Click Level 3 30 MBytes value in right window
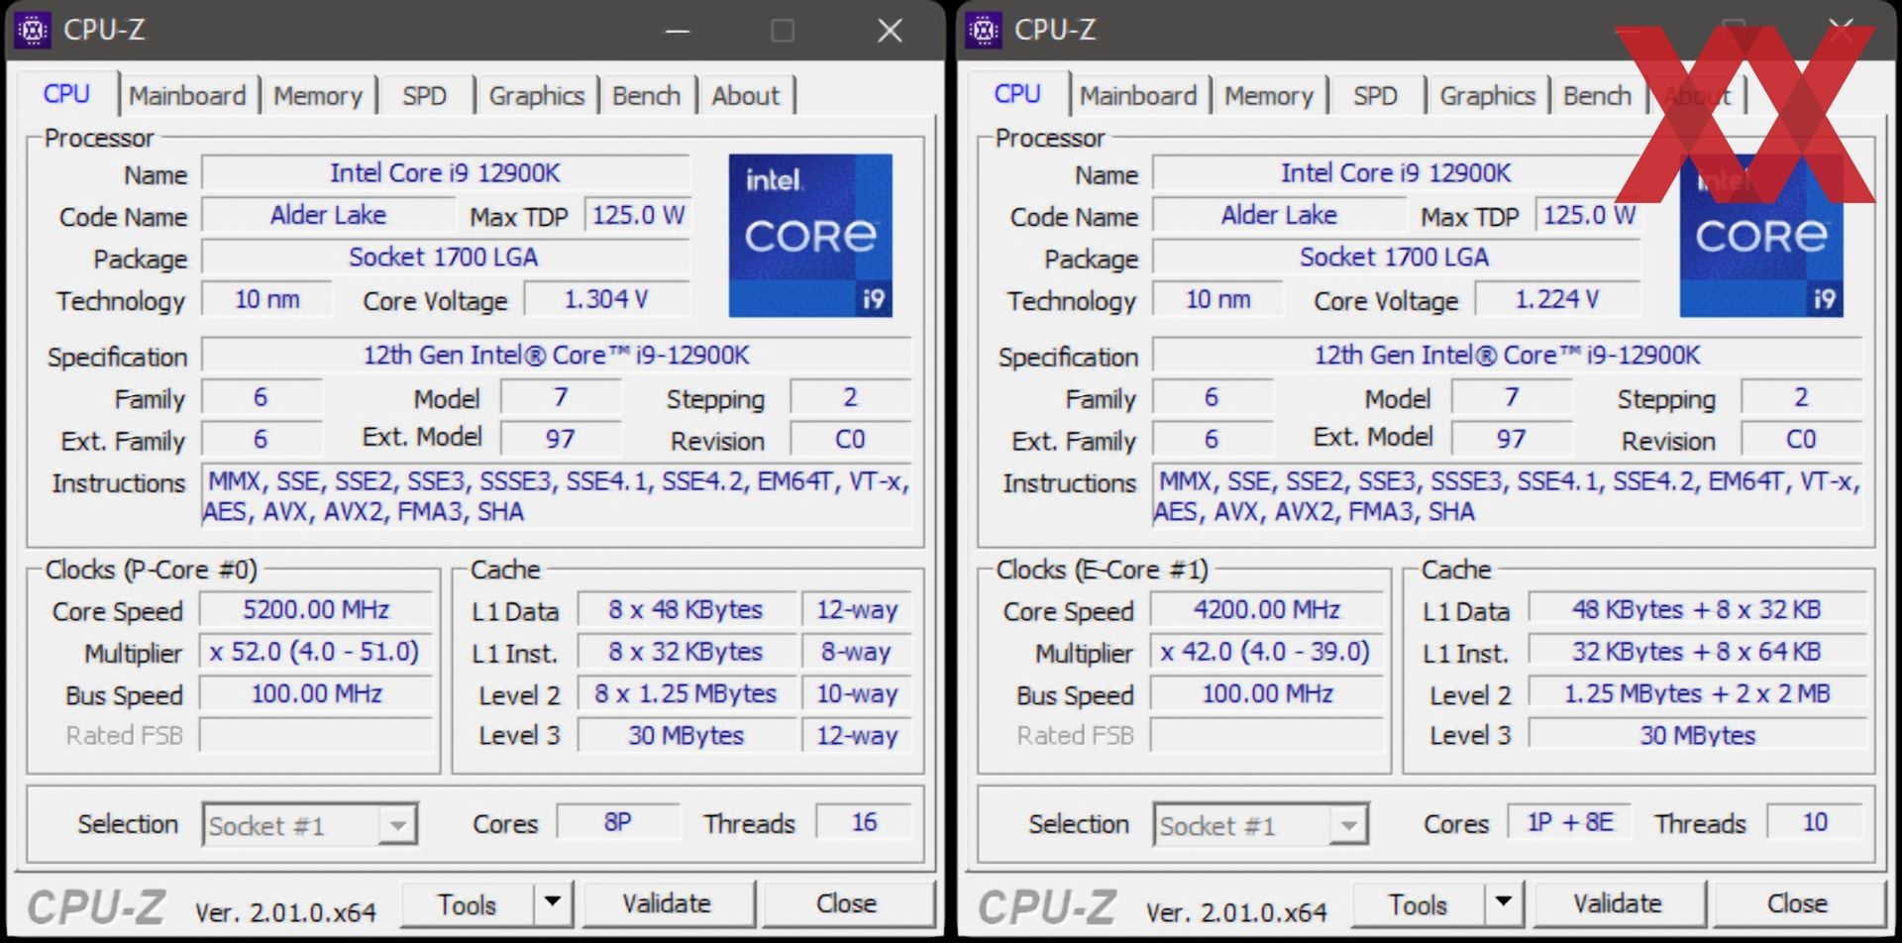 (1697, 735)
